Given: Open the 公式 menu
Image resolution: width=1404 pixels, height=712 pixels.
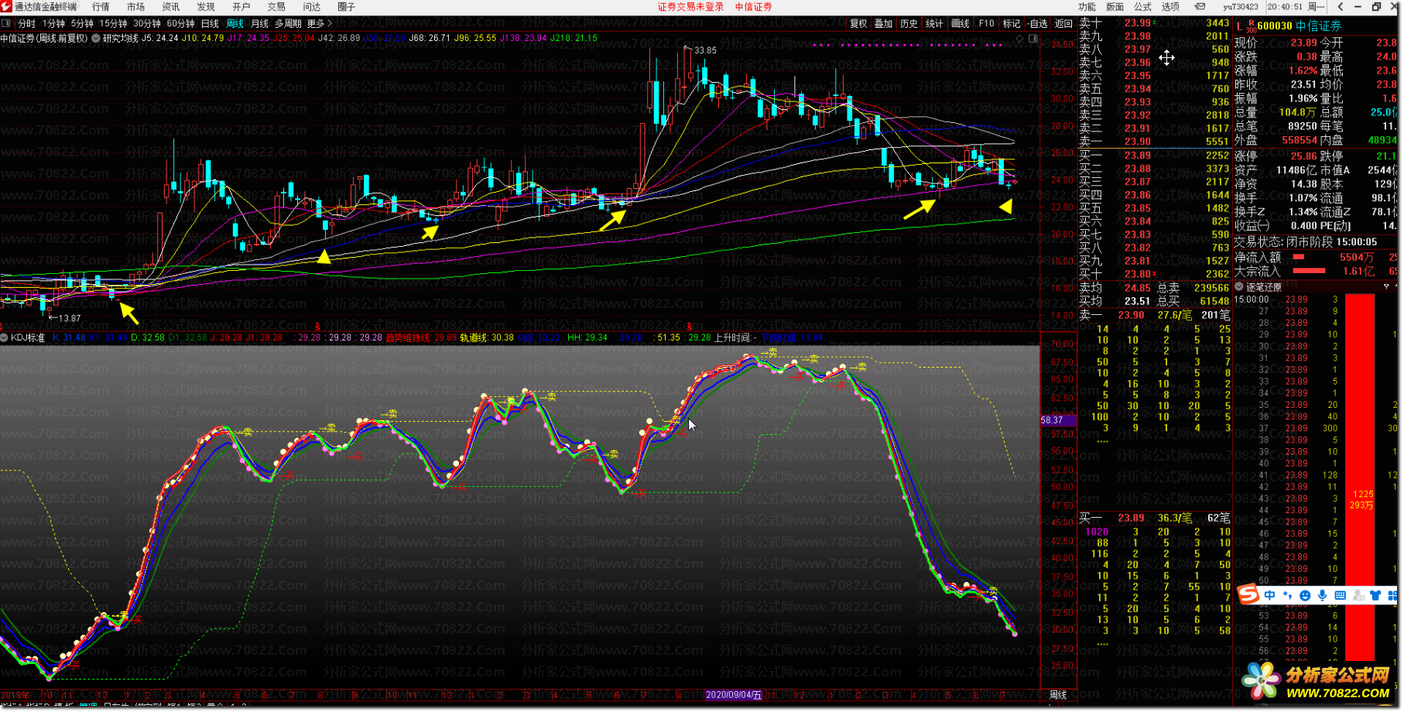Looking at the screenshot, I should point(1142,6).
